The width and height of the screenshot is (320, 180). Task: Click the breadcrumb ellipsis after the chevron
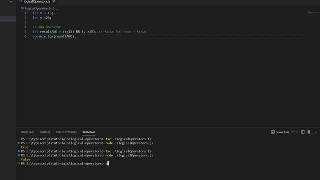pyautogui.click(x=57, y=9)
